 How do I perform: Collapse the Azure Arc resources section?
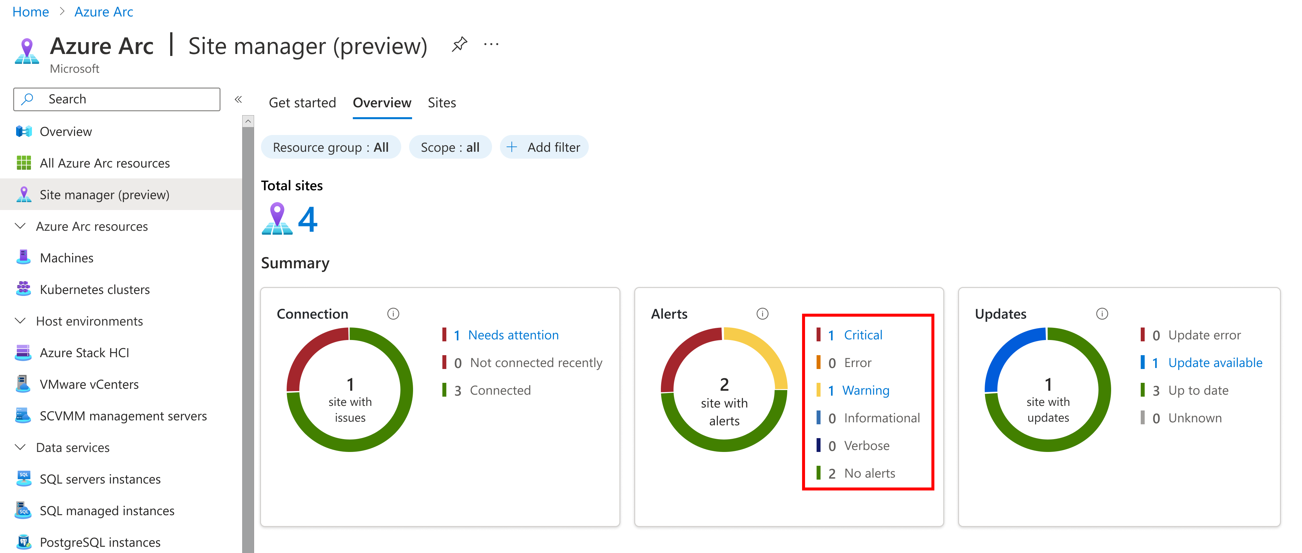click(x=20, y=226)
